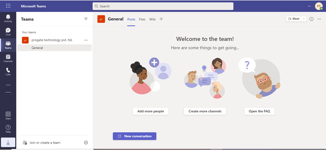Open the app launcher waffle icon

tap(8, 6)
